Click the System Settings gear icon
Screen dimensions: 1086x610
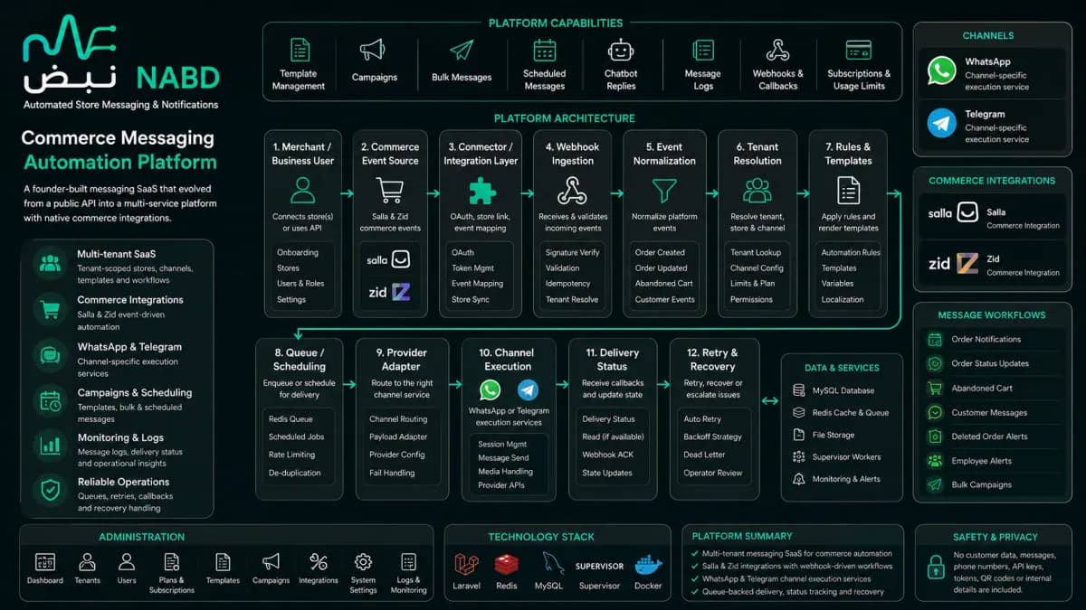pos(363,562)
